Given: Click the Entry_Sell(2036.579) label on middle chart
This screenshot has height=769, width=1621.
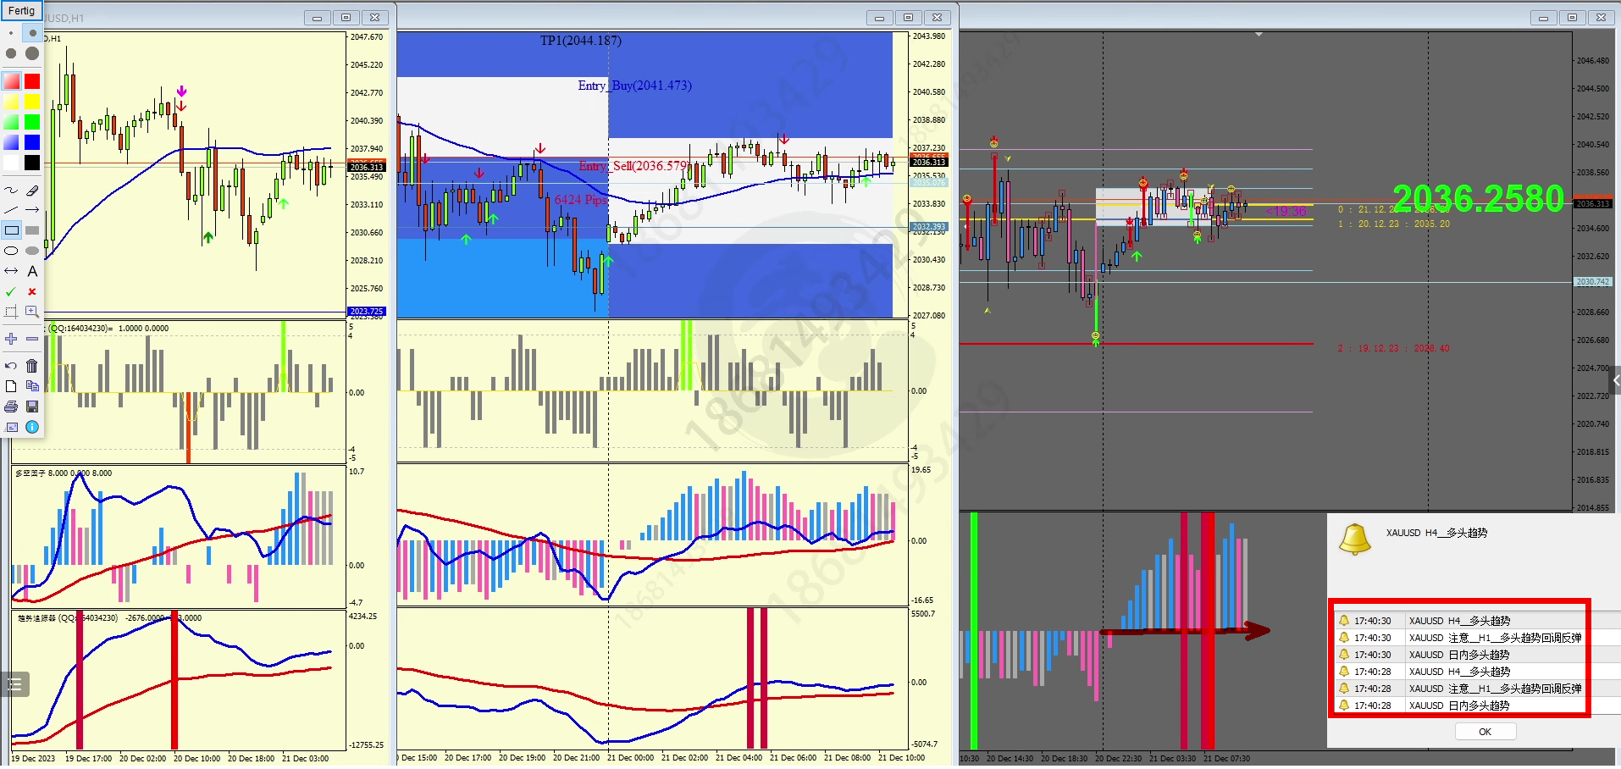Looking at the screenshot, I should (634, 166).
